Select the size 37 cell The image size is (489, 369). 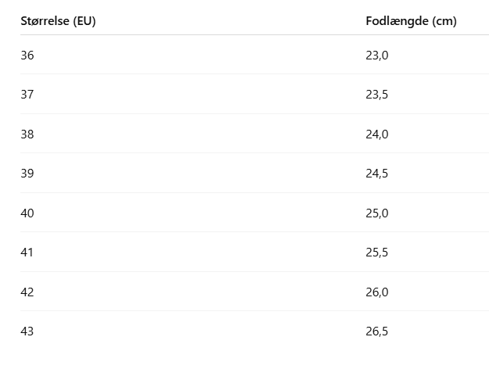click(27, 95)
